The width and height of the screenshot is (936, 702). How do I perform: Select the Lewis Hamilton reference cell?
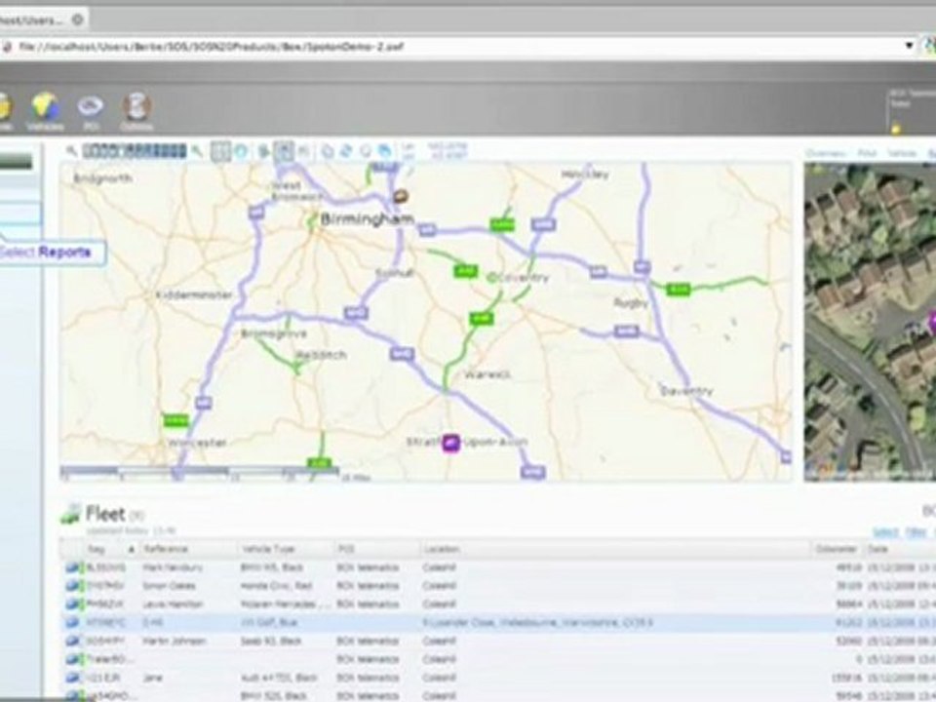tap(173, 604)
